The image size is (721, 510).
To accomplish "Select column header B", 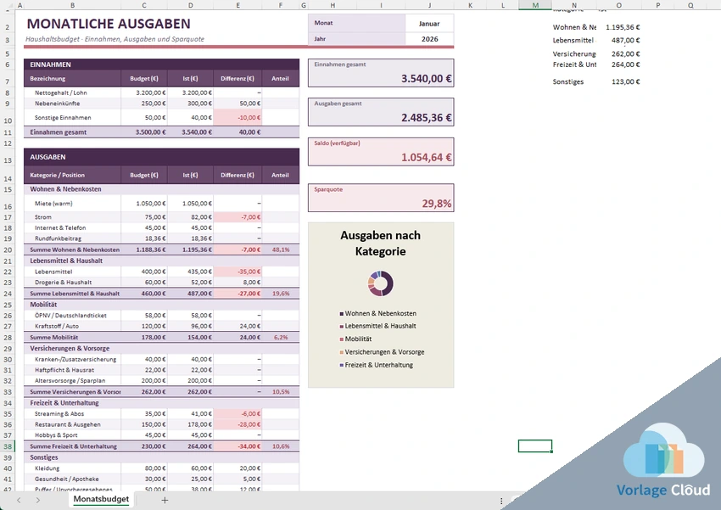I will point(72,5).
